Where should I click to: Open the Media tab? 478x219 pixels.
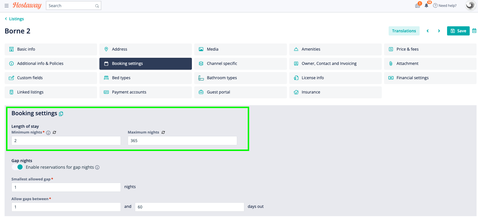[240, 49]
